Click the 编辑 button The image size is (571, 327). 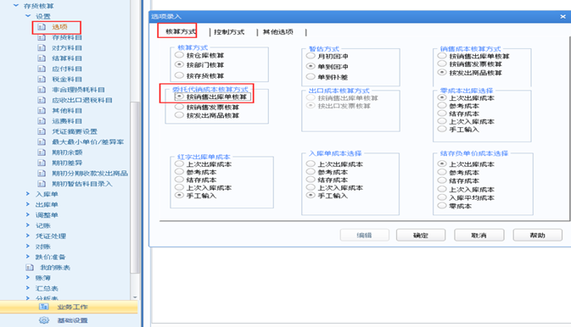pyautogui.click(x=364, y=236)
